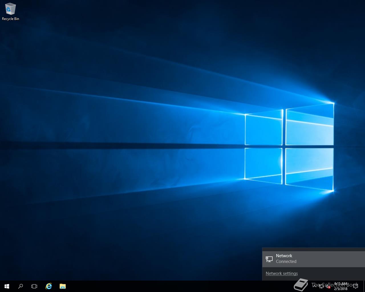Open File Explorer from taskbar
The width and height of the screenshot is (365, 292).
pos(62,286)
